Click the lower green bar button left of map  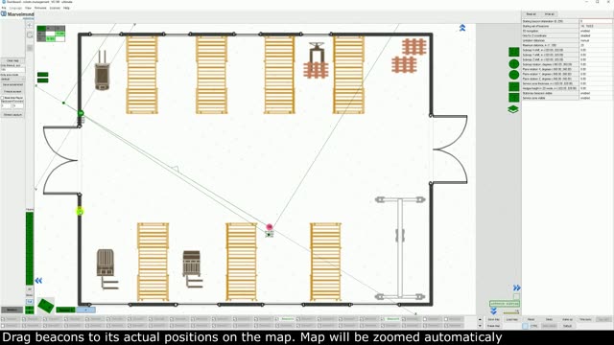coord(42,80)
